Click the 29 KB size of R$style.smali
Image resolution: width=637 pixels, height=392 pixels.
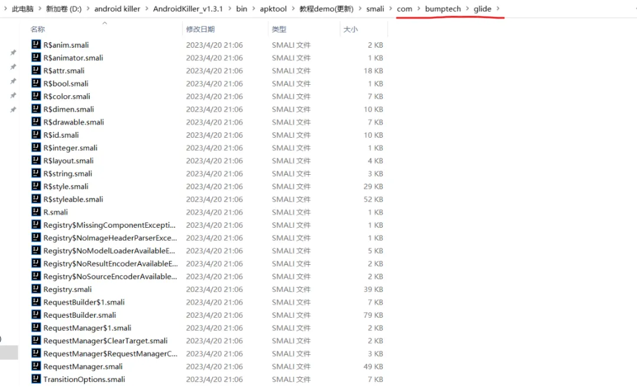373,187
